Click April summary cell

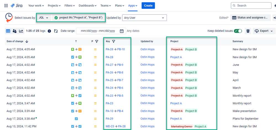pos(235,80)
